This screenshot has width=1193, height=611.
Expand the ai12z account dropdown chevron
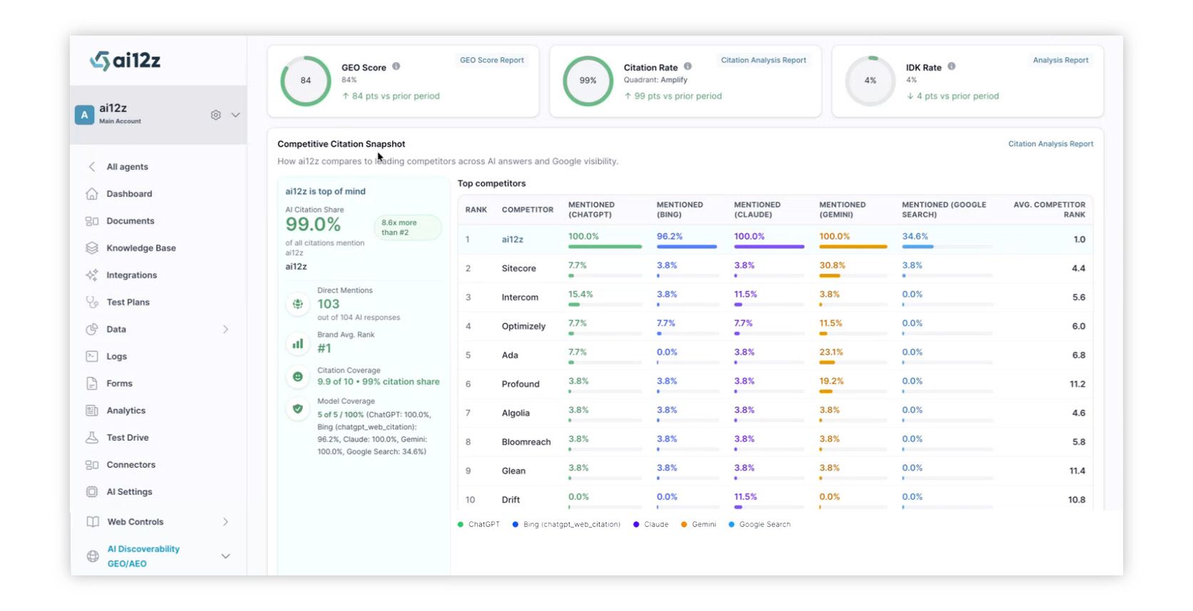[235, 115]
